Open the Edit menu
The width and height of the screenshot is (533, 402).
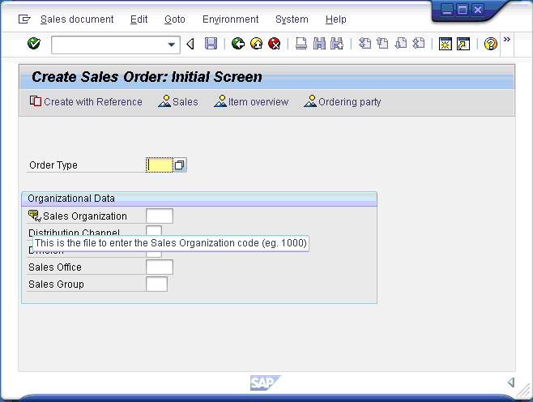(x=139, y=19)
